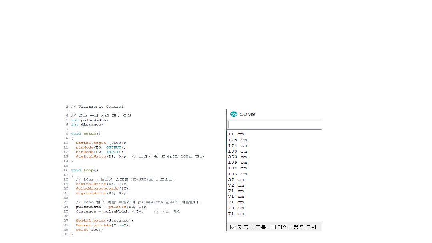Viewport: 432px width, 243px height.
Task: Place cursor on "void loop()" line
Action: pos(84,170)
